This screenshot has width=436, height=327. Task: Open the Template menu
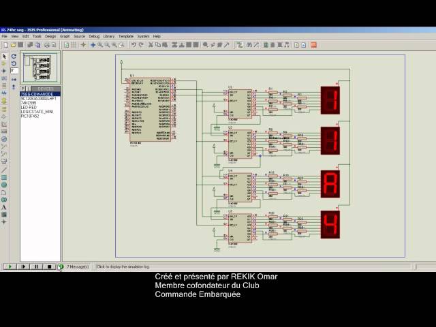point(126,36)
